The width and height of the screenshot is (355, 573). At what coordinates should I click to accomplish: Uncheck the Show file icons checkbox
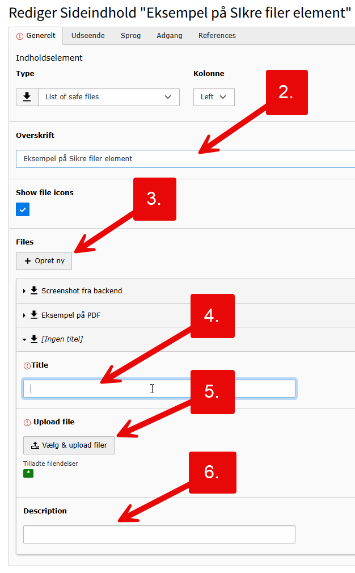click(x=23, y=209)
